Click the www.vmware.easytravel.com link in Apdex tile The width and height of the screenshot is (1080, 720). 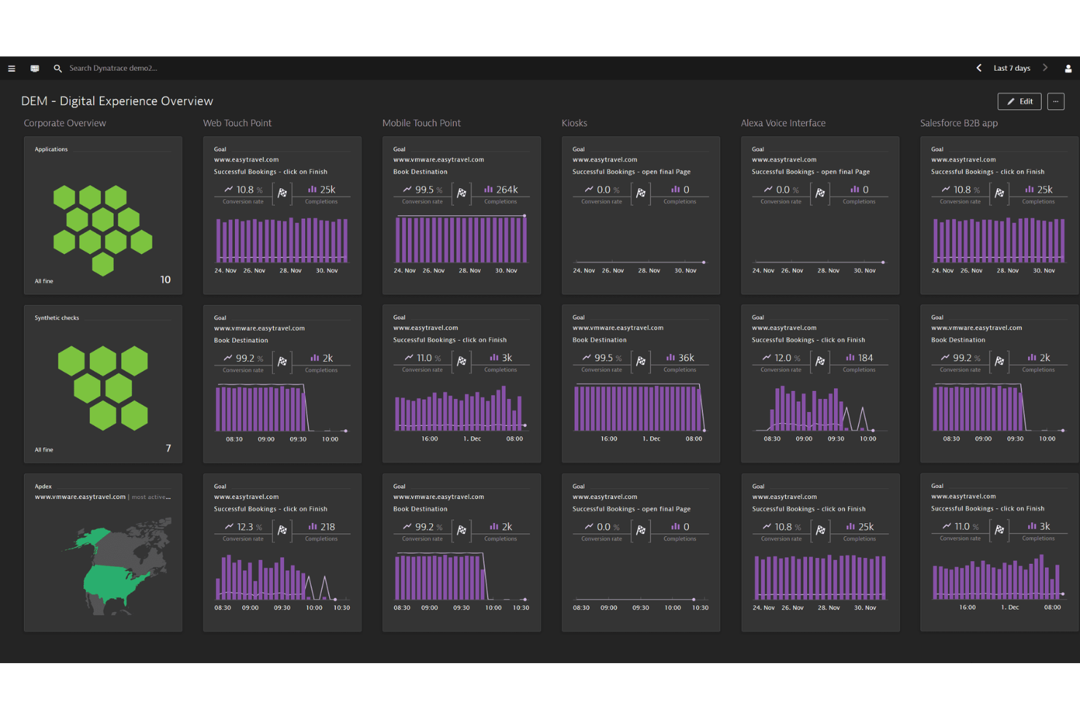(80, 498)
